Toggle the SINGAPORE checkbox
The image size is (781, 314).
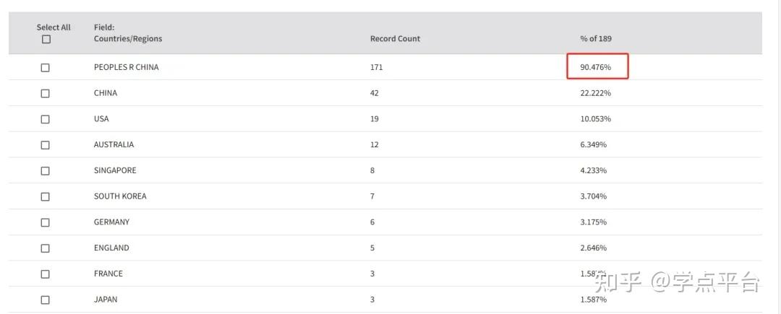click(46, 171)
